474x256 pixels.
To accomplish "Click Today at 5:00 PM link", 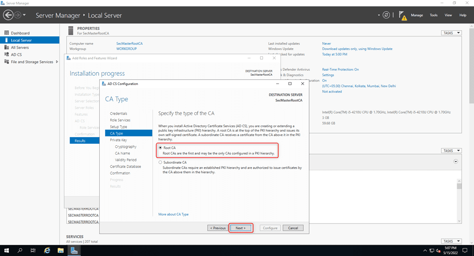I will pyautogui.click(x=334, y=54).
